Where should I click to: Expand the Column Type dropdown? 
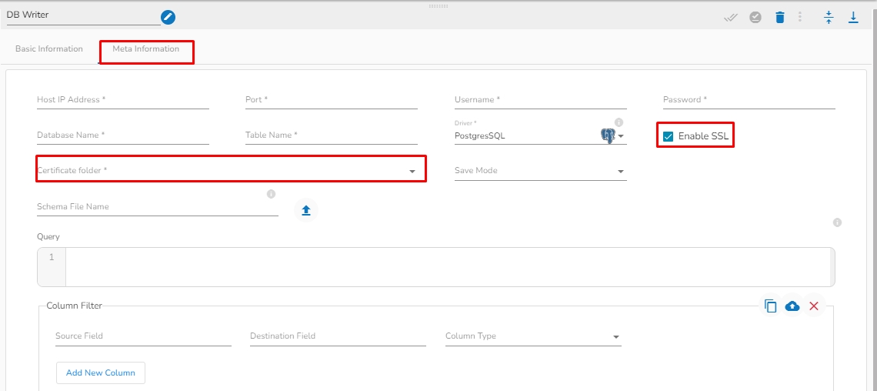615,337
